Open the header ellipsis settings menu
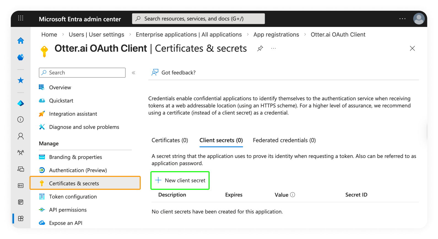This screenshot has width=438, height=239. (x=402, y=19)
